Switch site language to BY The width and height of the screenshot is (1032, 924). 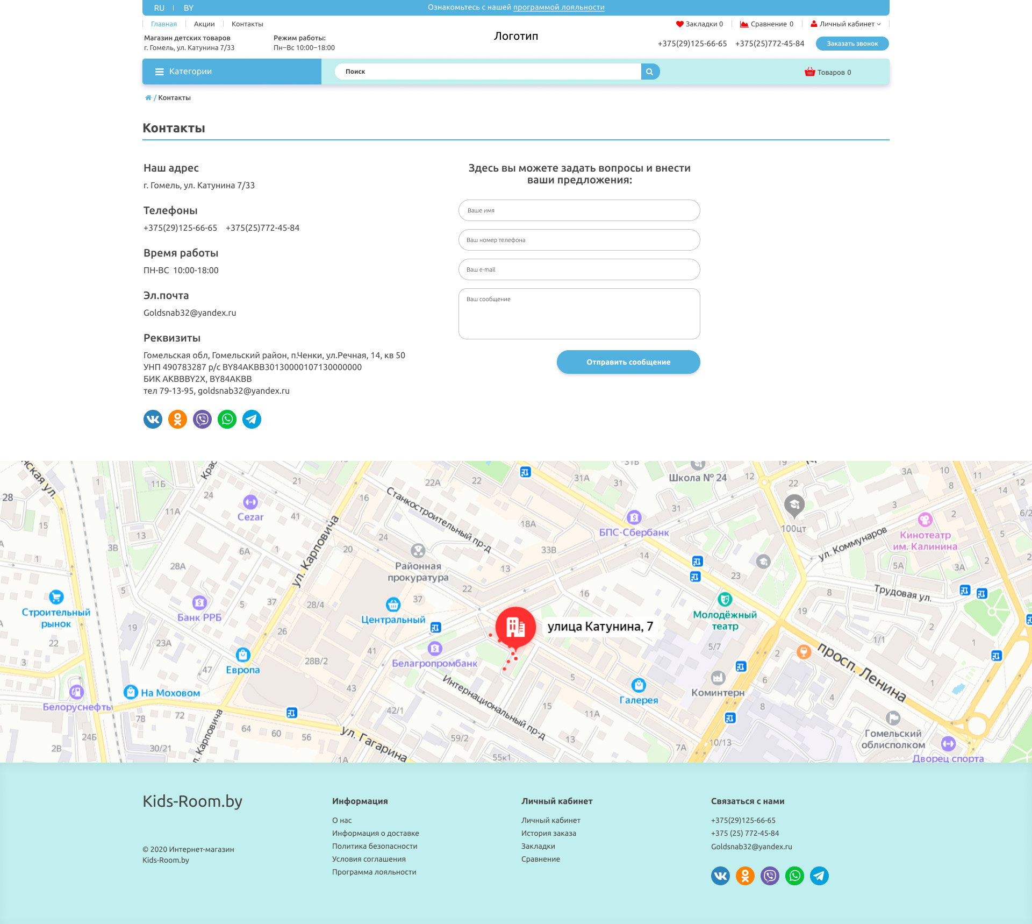(188, 8)
